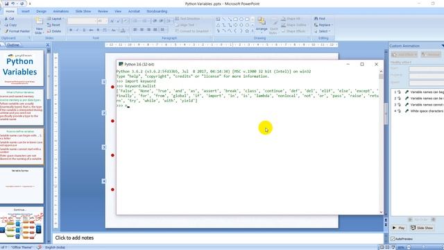Open the Change Case dropdown
This screenshot has height=250, width=444.
(x=114, y=30)
